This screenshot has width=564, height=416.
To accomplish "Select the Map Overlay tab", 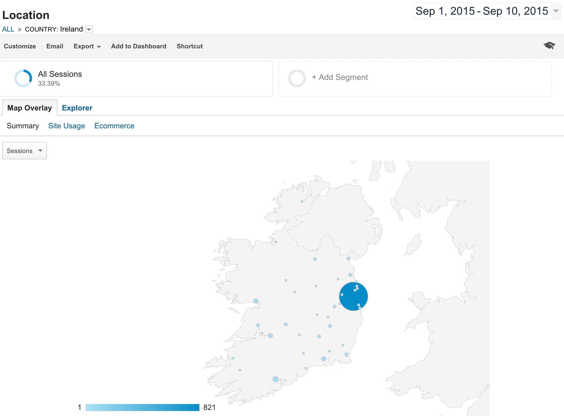I will pyautogui.click(x=30, y=108).
